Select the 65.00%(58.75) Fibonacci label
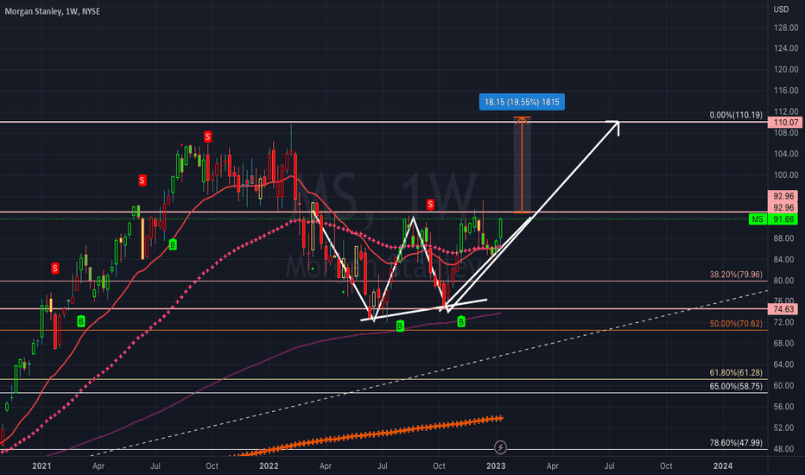The image size is (805, 475). point(736,386)
